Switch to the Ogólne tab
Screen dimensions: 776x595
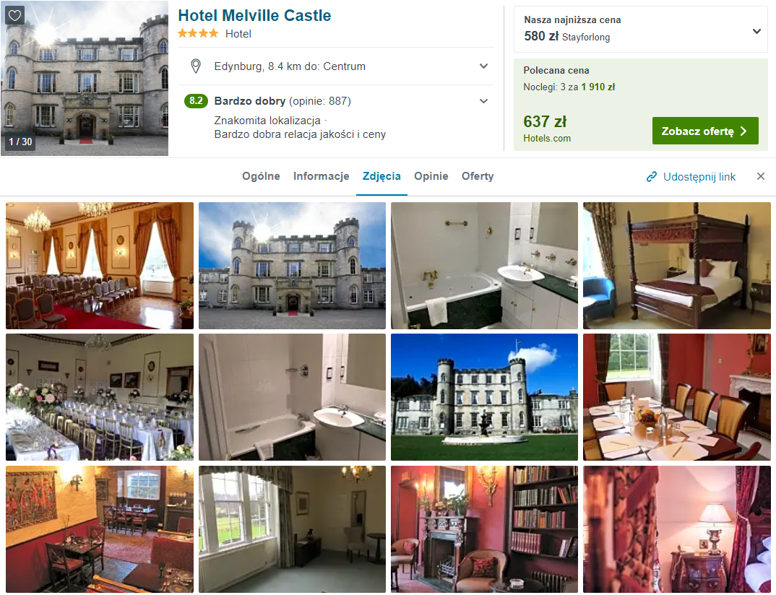point(261,176)
